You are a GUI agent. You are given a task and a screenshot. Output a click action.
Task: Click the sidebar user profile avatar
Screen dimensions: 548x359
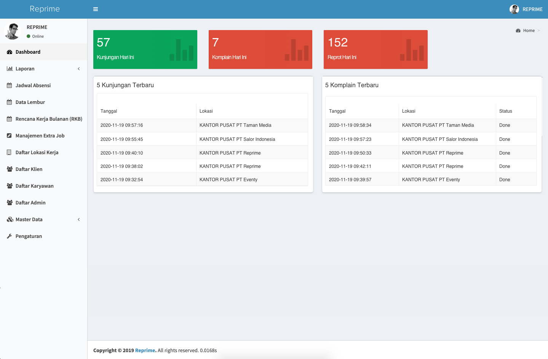(12, 31)
